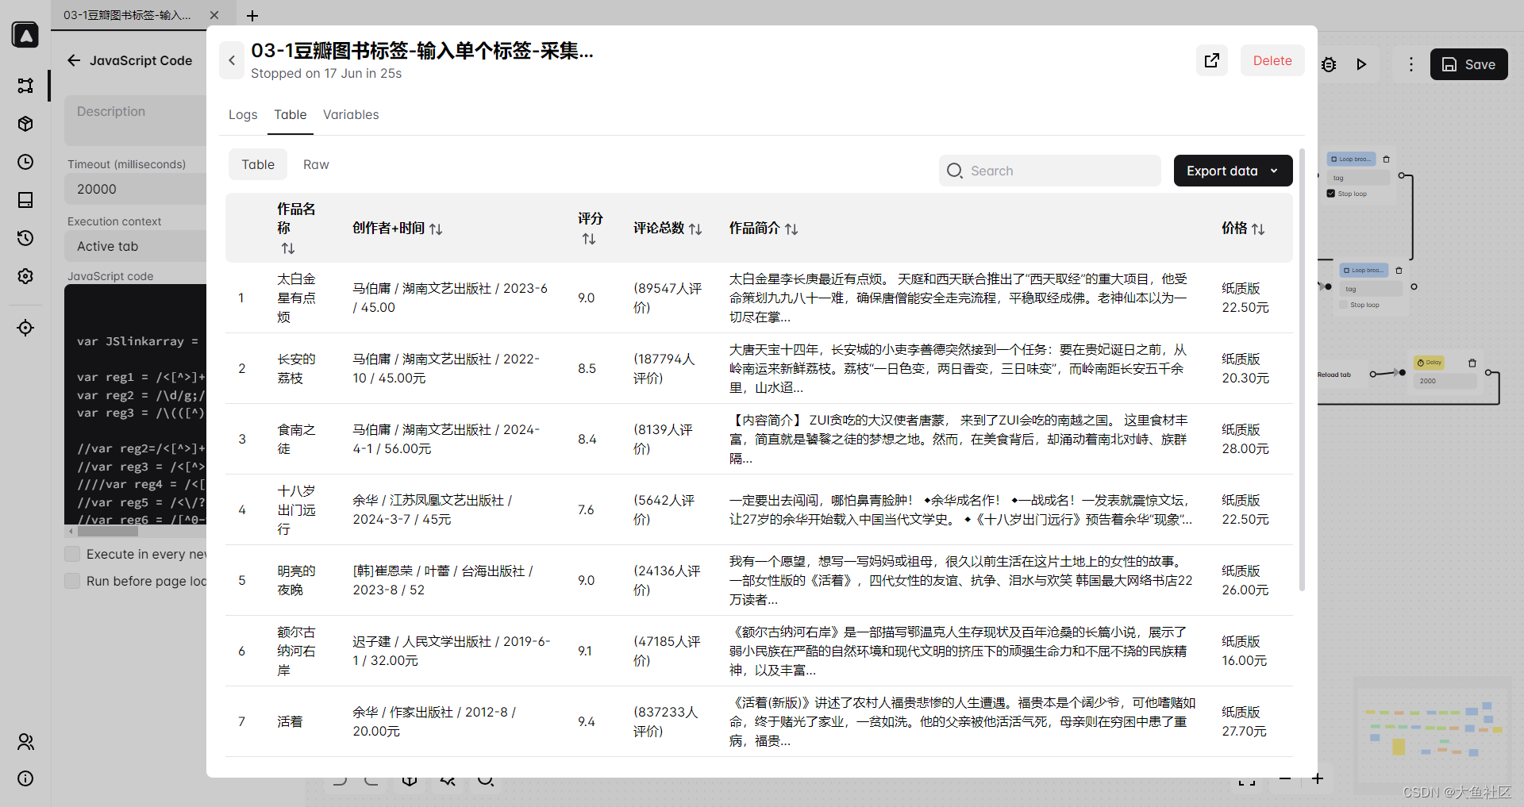Focus the Search table input

[1050, 171]
